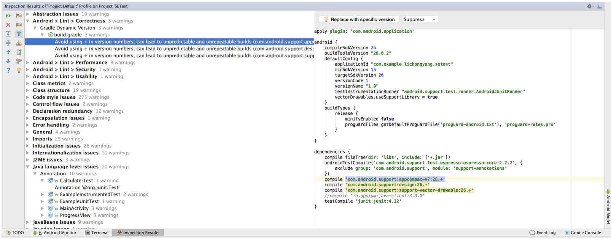
Task: Collapse the Java language level issues node
Action: pyautogui.click(x=28, y=167)
